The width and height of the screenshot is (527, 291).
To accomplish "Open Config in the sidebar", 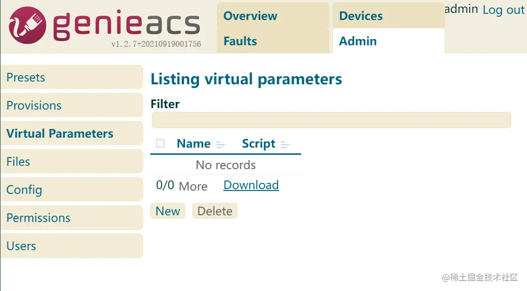I will point(72,190).
